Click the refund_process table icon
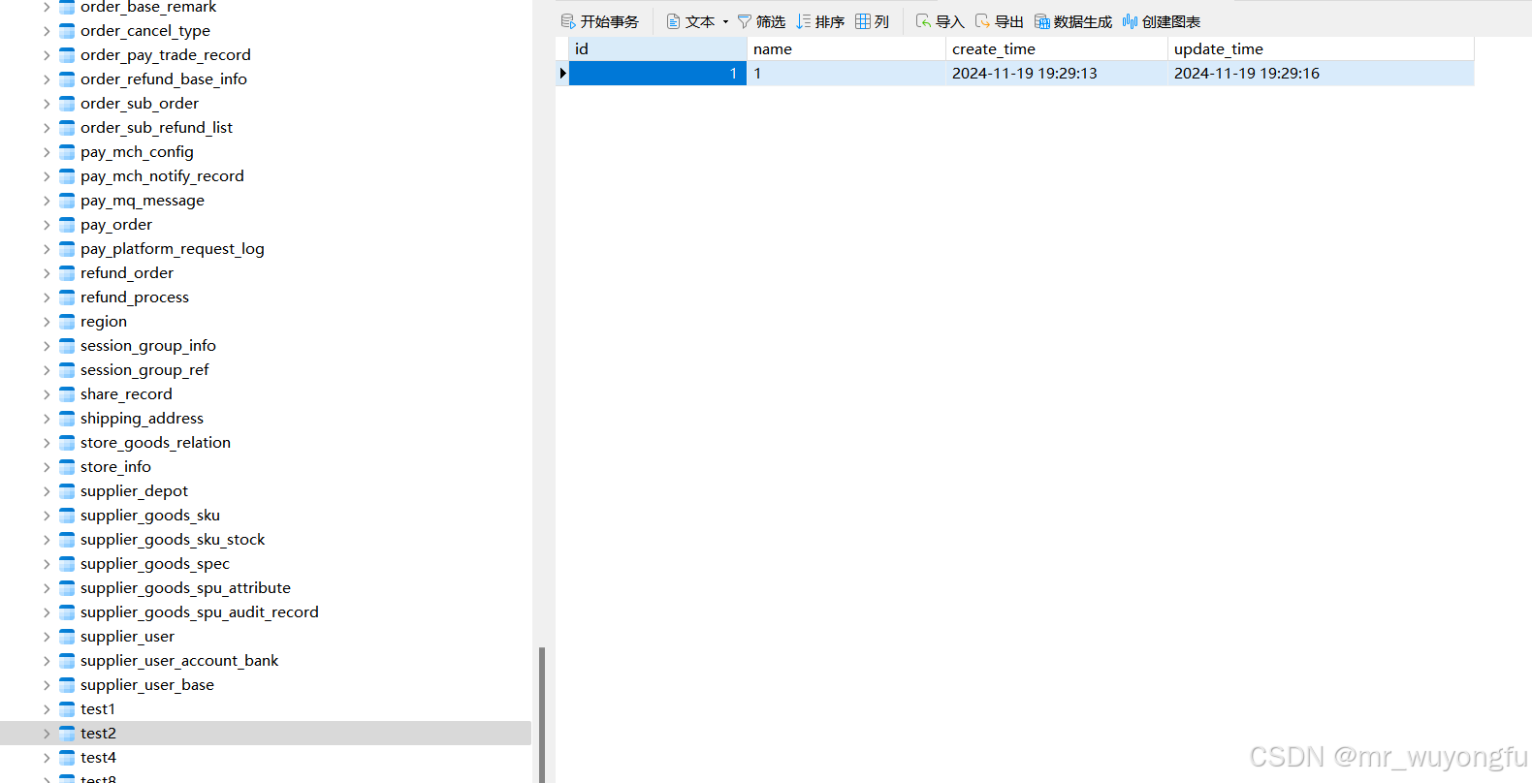This screenshot has height=783, width=1532. coord(67,298)
